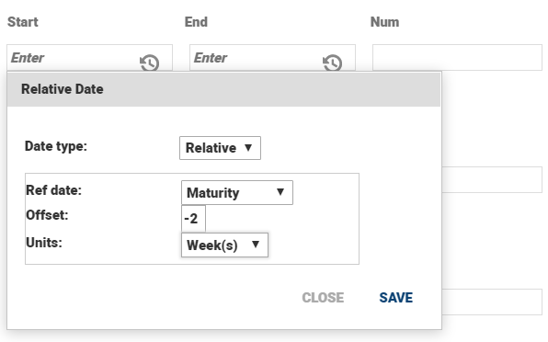
Task: Select the middle field behind the dialog
Action: 492,179
